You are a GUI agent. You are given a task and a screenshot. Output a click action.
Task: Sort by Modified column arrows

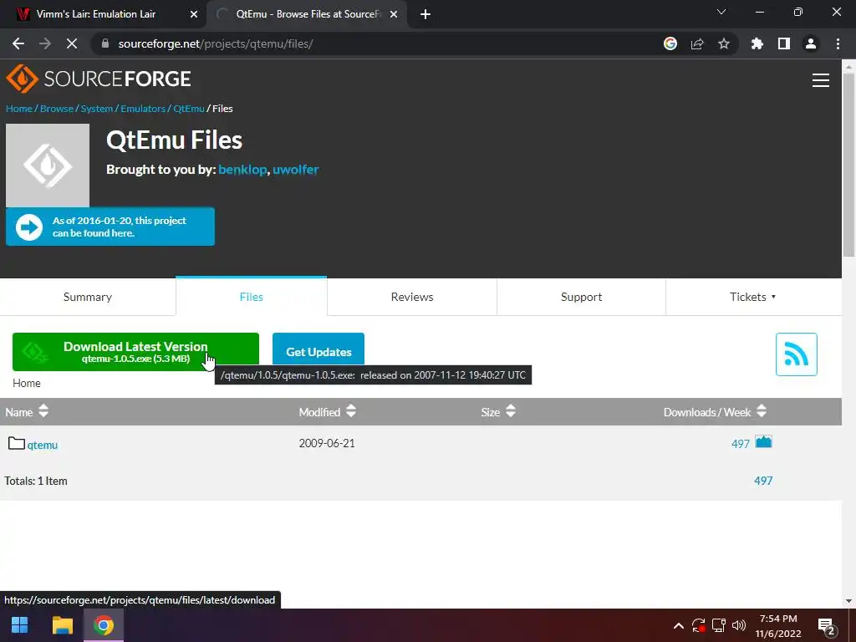[351, 411]
